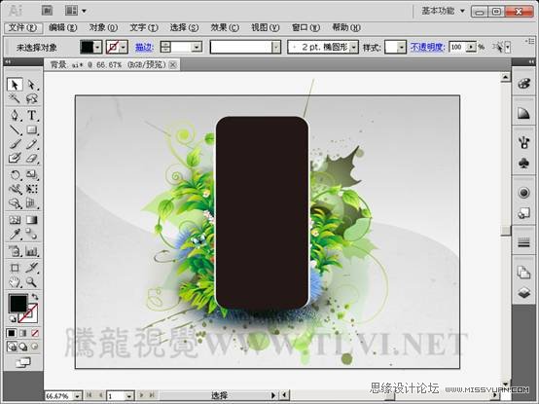Swap fill and stroke arrow
539x404 pixels.
click(35, 296)
